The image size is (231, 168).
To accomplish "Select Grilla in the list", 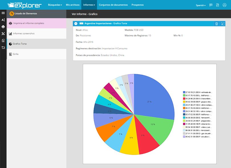I will (x=37, y=54).
